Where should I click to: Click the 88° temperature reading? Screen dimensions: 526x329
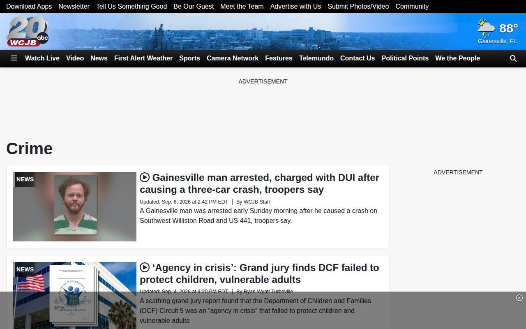tap(508, 28)
